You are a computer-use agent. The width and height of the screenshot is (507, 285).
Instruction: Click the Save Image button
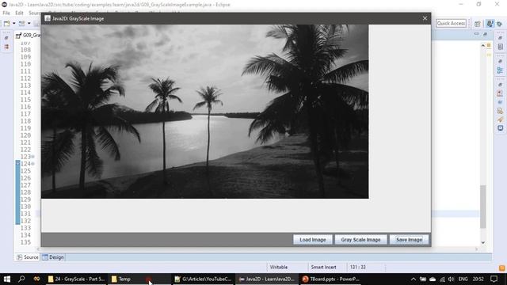(409, 240)
